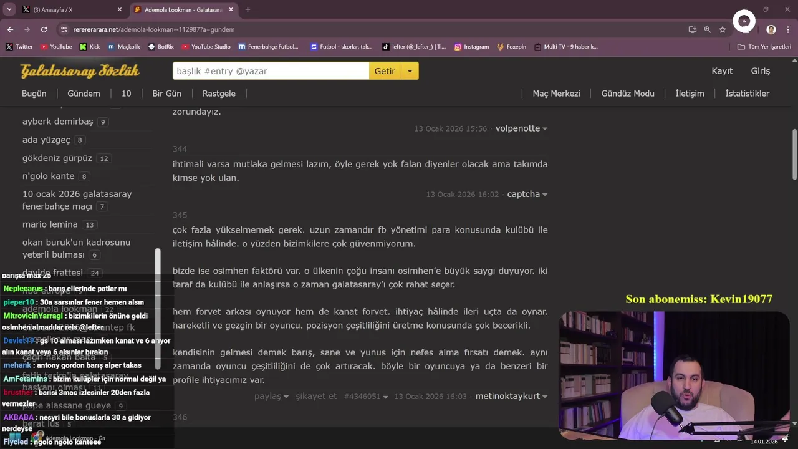Close the Ademola Lookman tab
Image resolution: width=798 pixels, height=449 pixels.
[x=231, y=9]
